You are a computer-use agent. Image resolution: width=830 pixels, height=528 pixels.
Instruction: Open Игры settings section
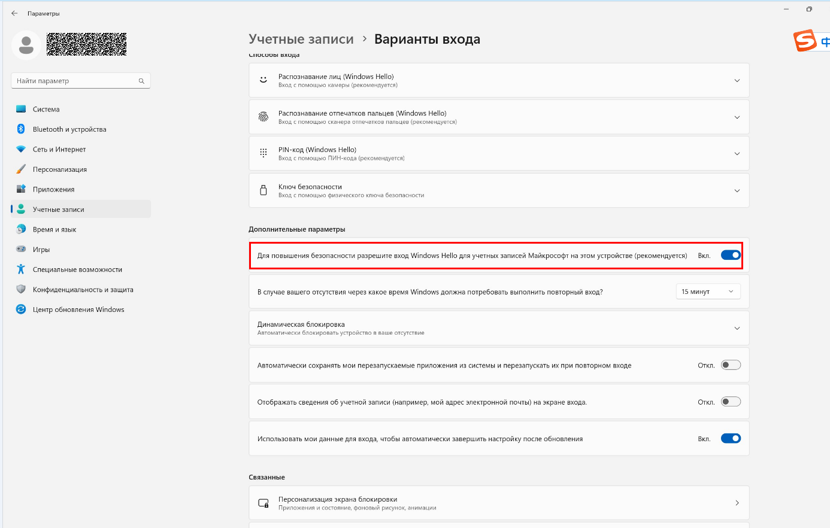coord(81,250)
